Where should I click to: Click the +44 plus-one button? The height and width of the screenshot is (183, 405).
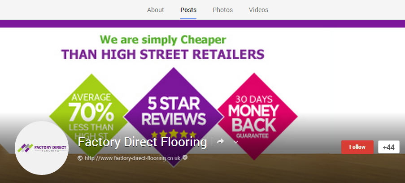389,147
